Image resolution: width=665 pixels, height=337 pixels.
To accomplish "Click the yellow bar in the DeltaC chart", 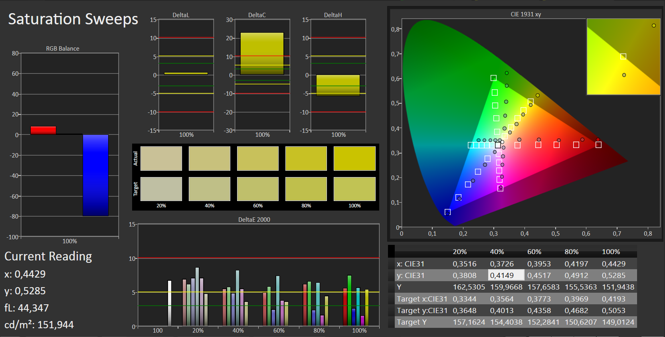I will pos(262,54).
